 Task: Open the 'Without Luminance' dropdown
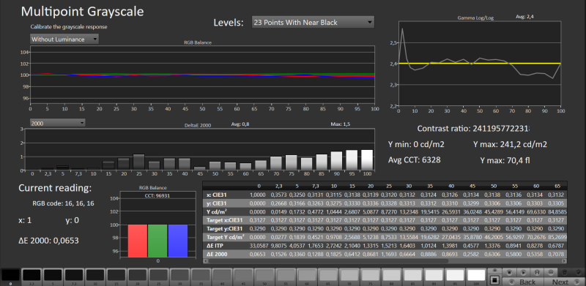coord(64,39)
